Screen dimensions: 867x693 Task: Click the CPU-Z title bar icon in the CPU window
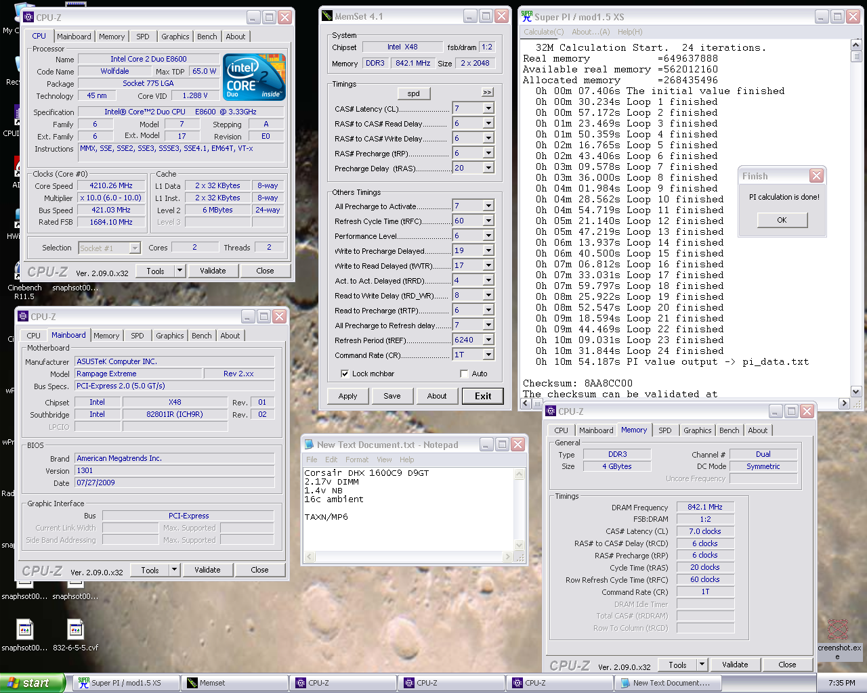click(x=28, y=18)
